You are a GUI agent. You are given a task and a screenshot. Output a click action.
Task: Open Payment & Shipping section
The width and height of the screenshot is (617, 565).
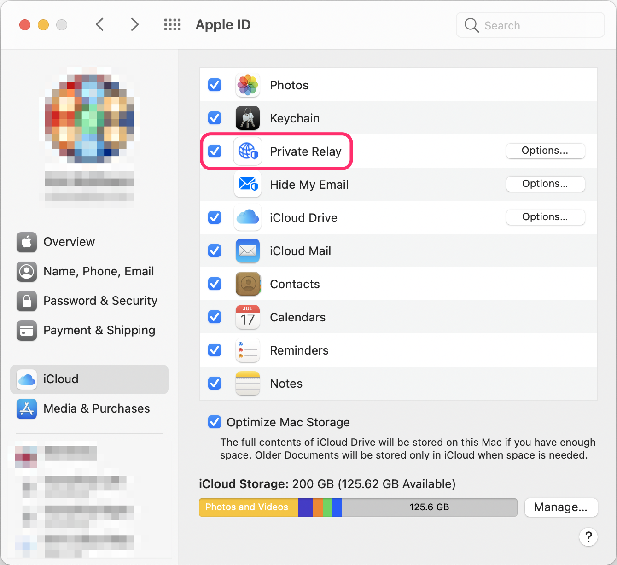tap(89, 331)
